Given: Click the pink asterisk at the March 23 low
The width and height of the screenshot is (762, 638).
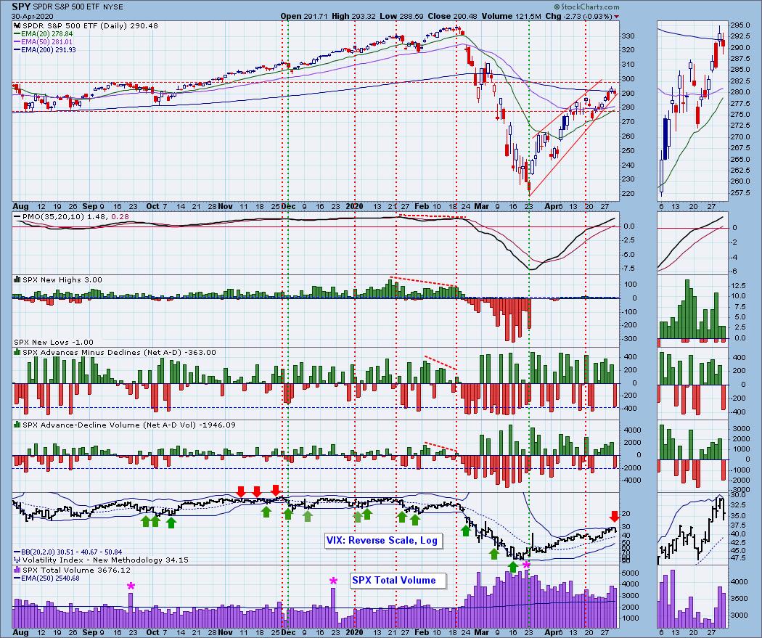Looking at the screenshot, I should click(x=526, y=565).
